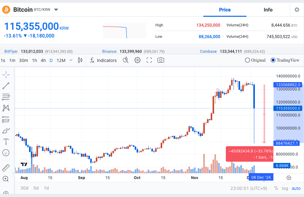
Task: Click the 88,266,000 low value
Action: click(209, 37)
